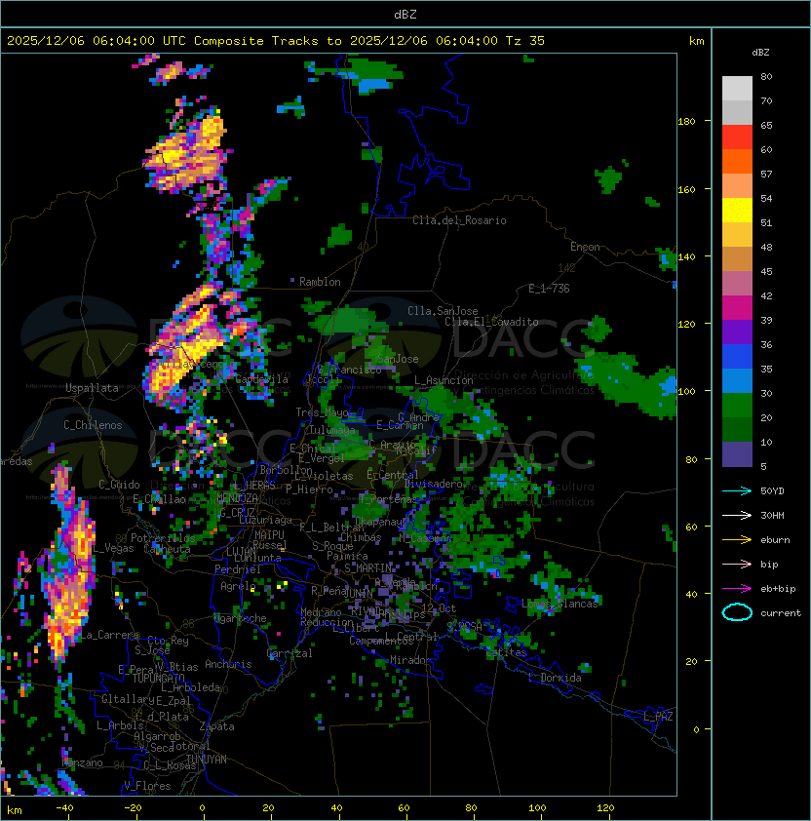Click the 'L_Vegas' map label
811x821 pixels.
(x=113, y=548)
